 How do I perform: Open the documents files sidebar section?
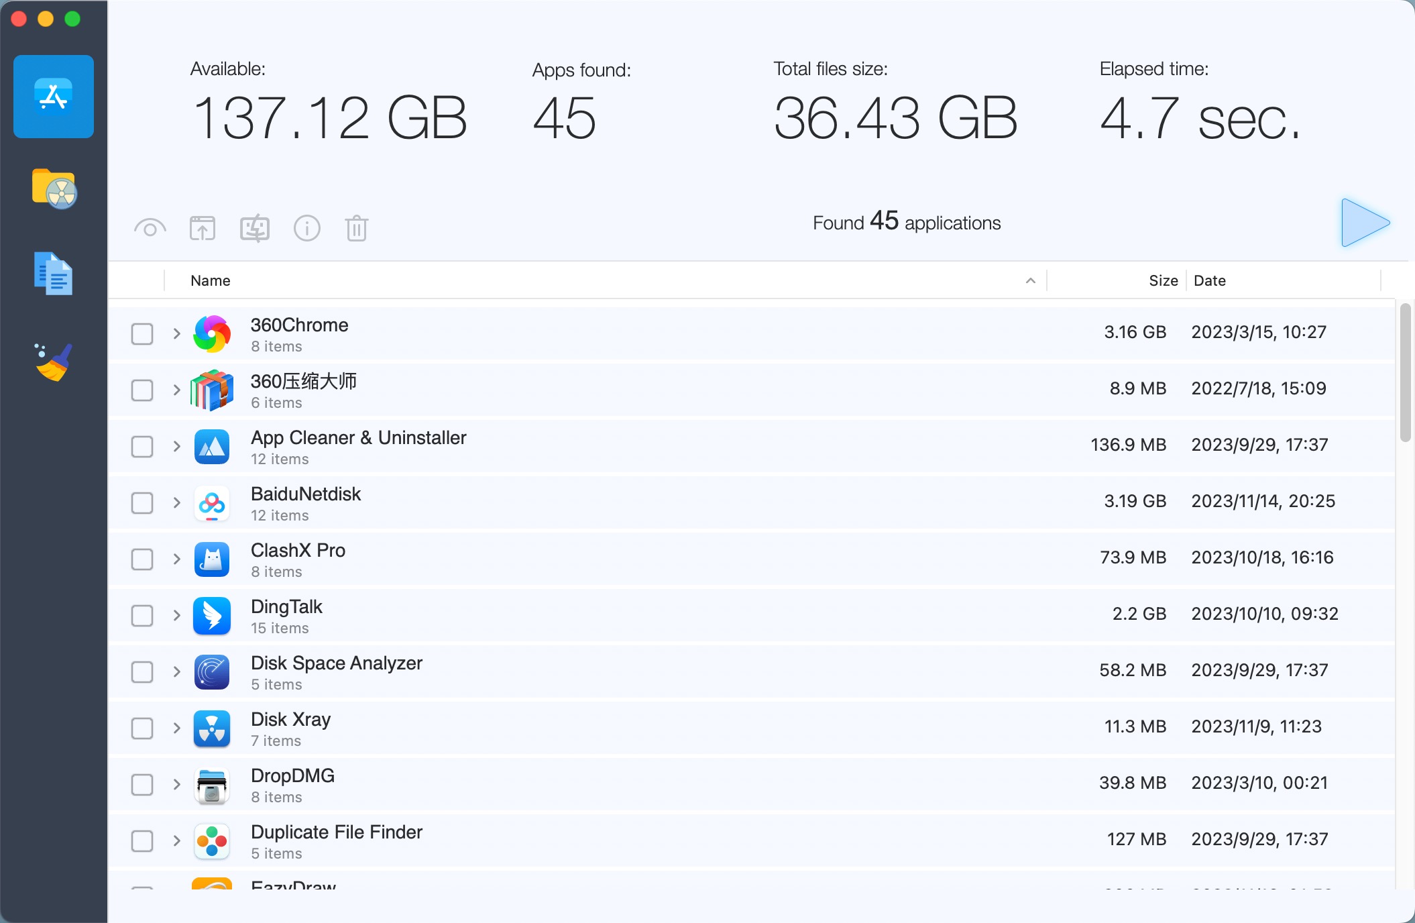[54, 274]
